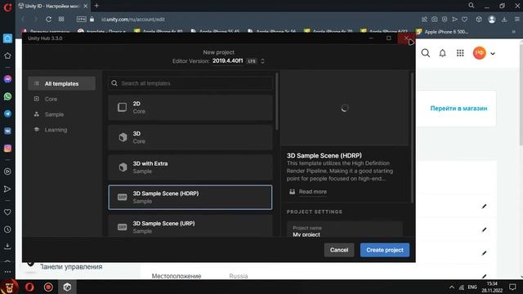Open the Easy Setup menu icon
The image size is (523, 294).
click(x=516, y=20)
